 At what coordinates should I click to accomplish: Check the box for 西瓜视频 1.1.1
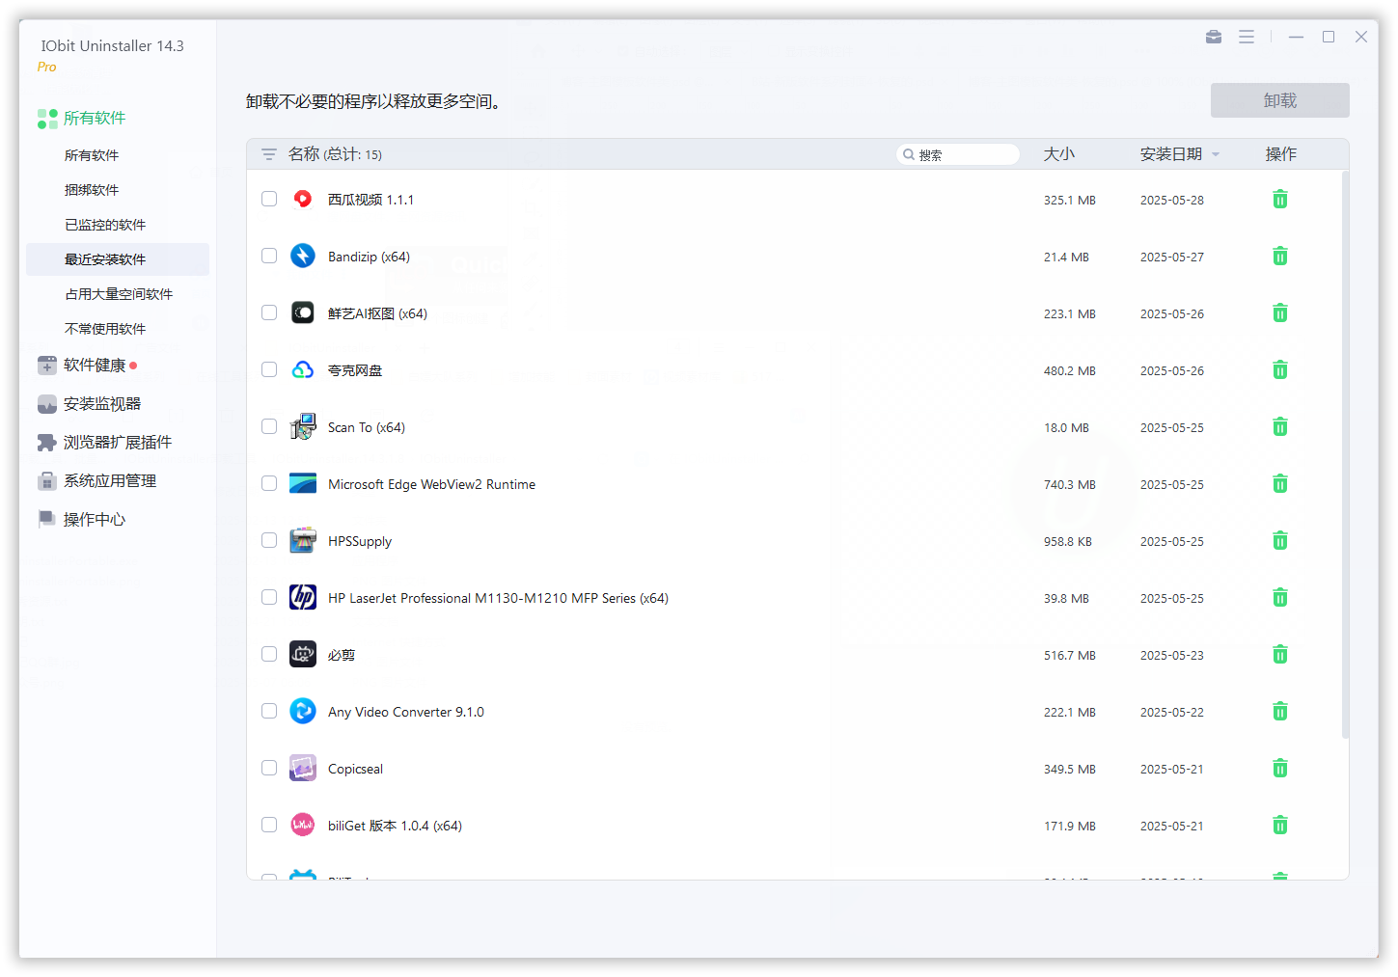(269, 199)
